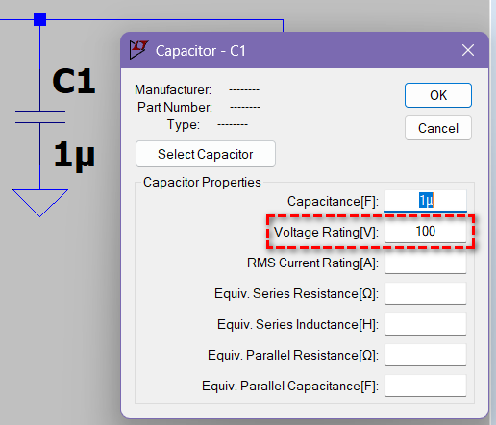
Task: Click the Equiv. Series Resistance field
Action: [426, 293]
